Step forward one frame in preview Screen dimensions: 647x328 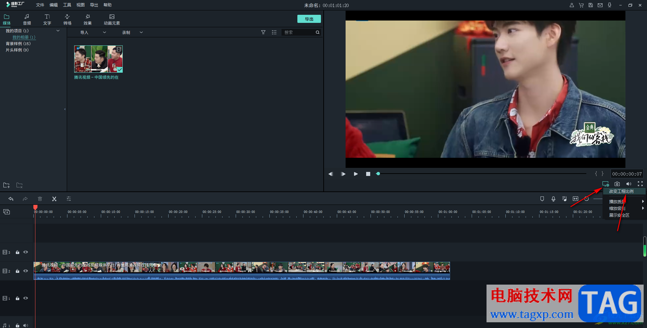(343, 174)
